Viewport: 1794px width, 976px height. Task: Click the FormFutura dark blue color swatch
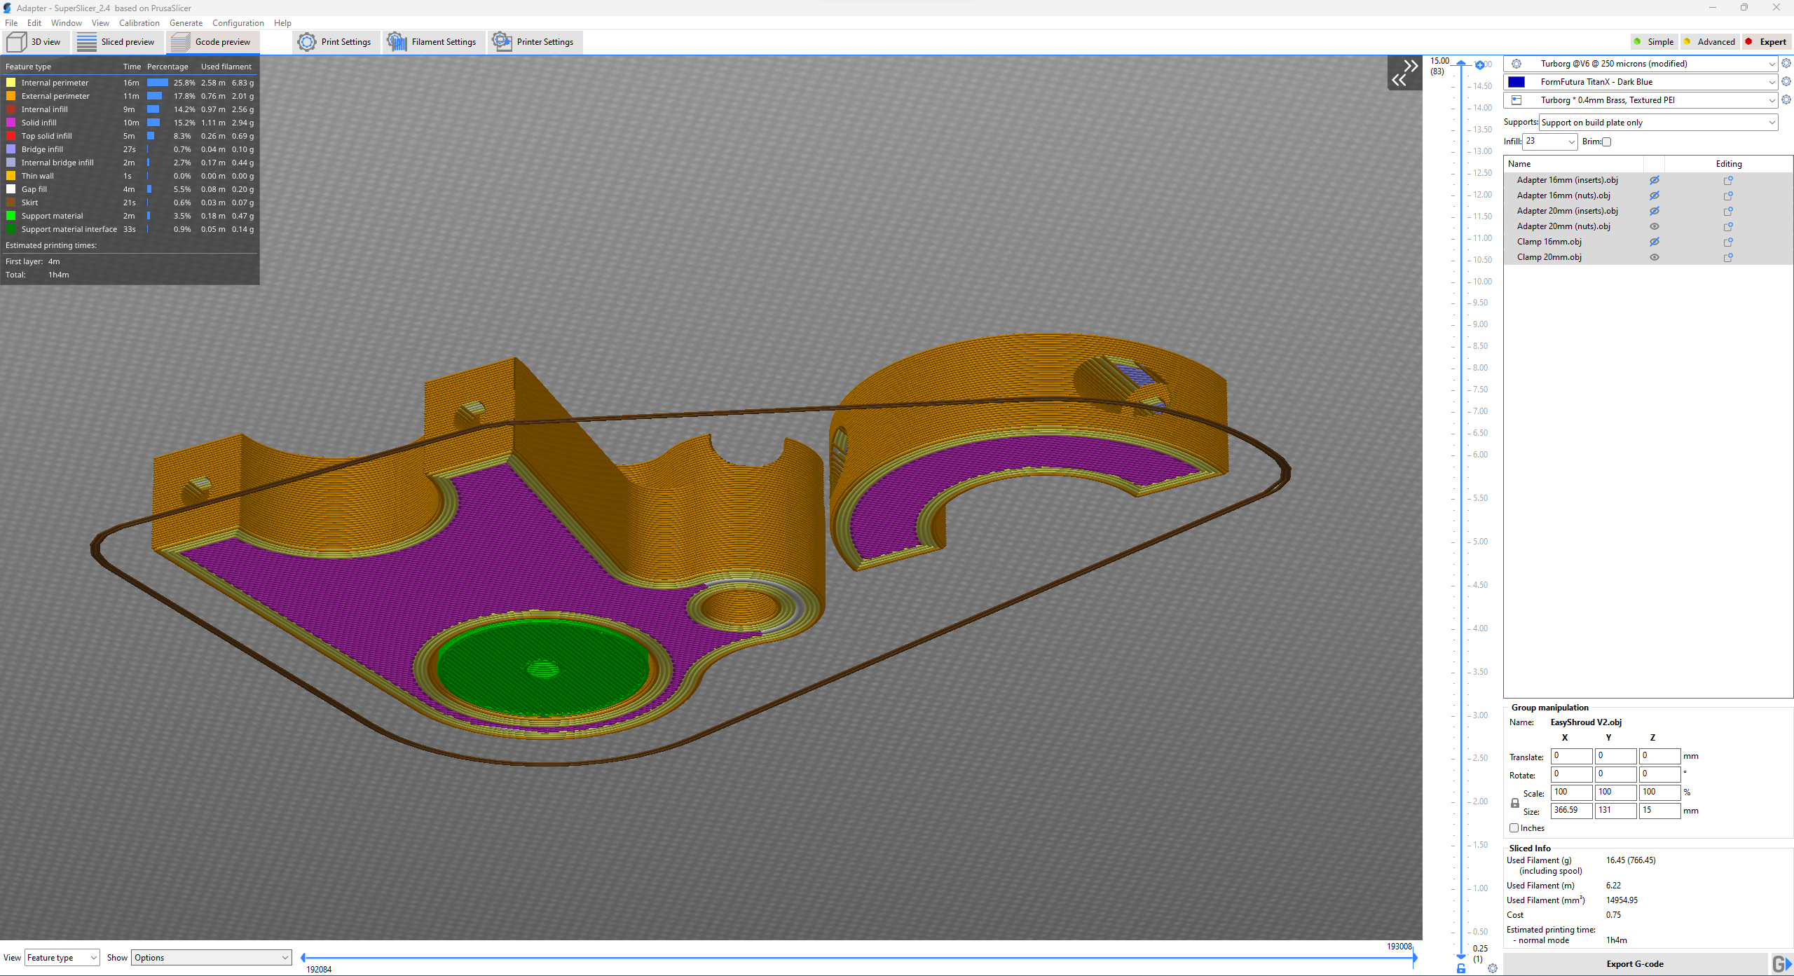tap(1516, 82)
